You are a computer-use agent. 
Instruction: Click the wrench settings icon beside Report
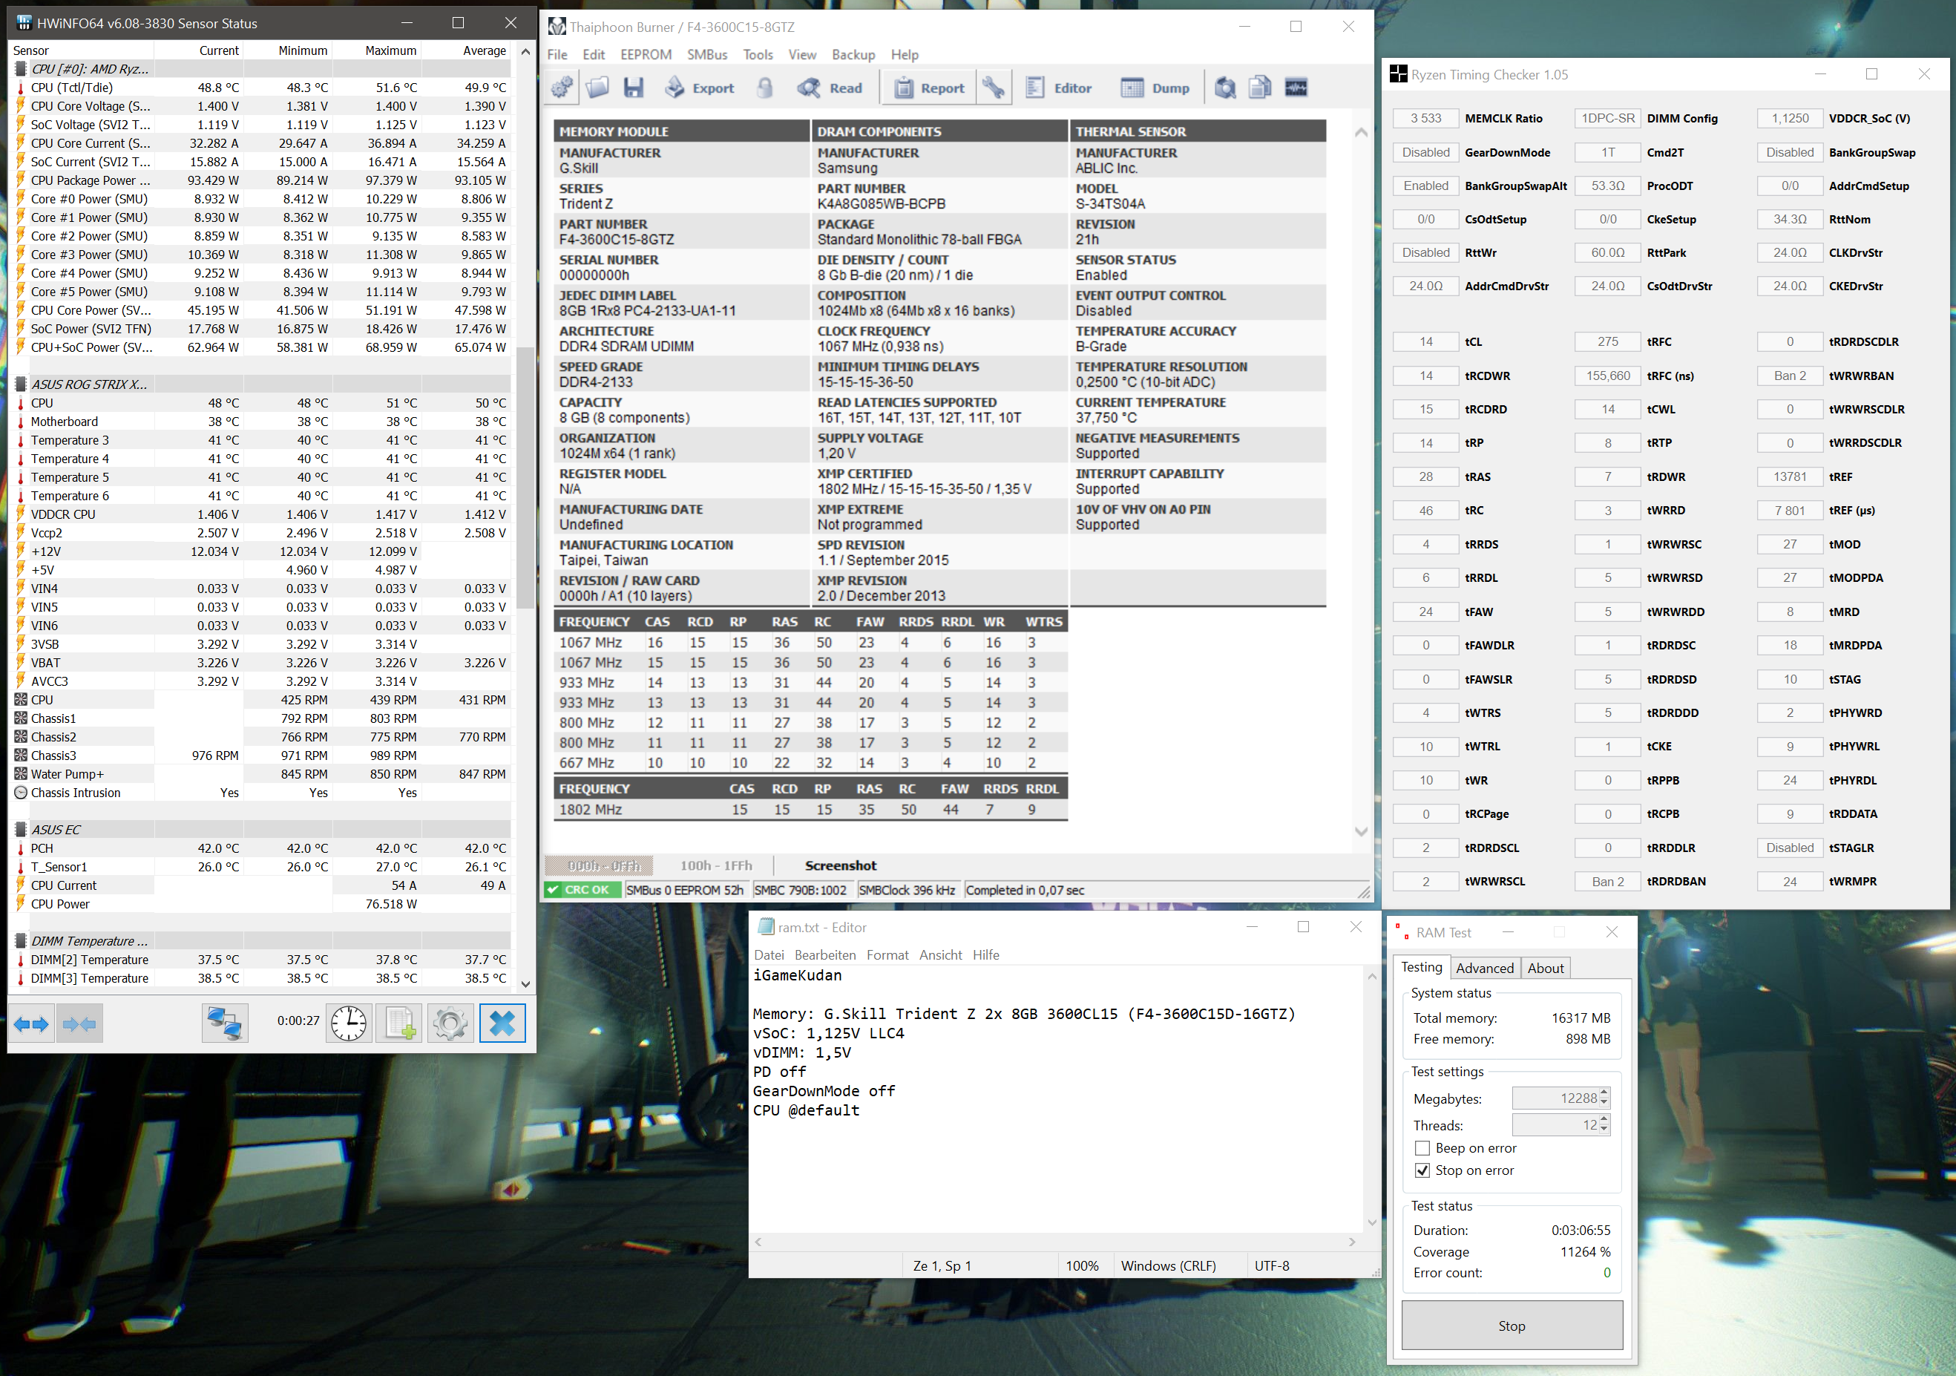pos(993,88)
